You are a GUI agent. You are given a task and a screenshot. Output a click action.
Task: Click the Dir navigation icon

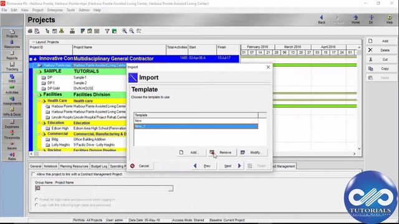pyautogui.click(x=372, y=19)
